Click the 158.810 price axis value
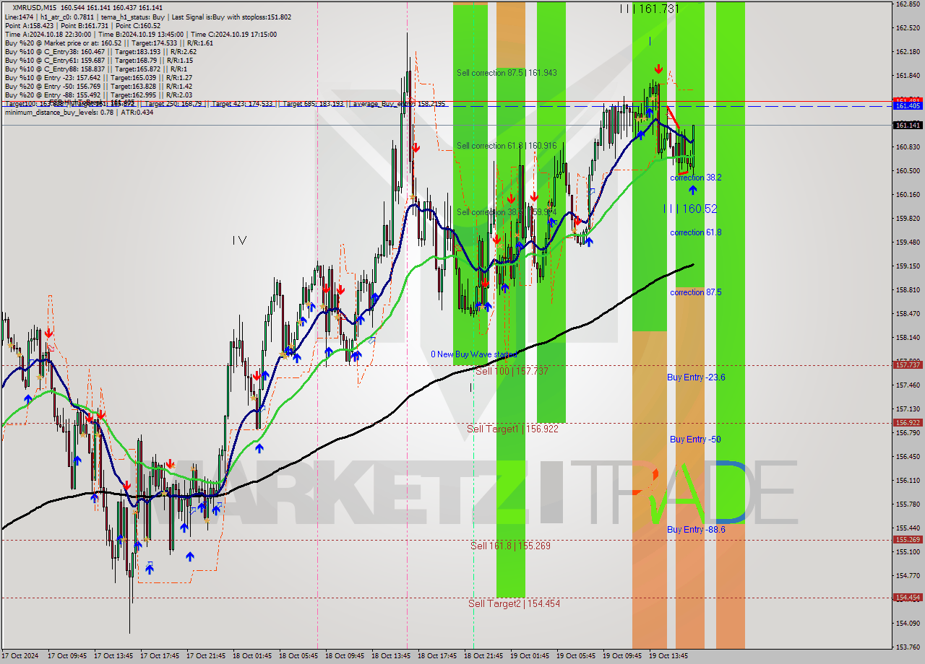Viewport: 925px width, 664px height. 908,289
